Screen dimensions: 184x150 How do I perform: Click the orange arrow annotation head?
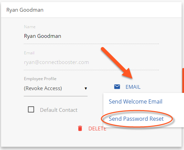pyautogui.click(x=128, y=74)
